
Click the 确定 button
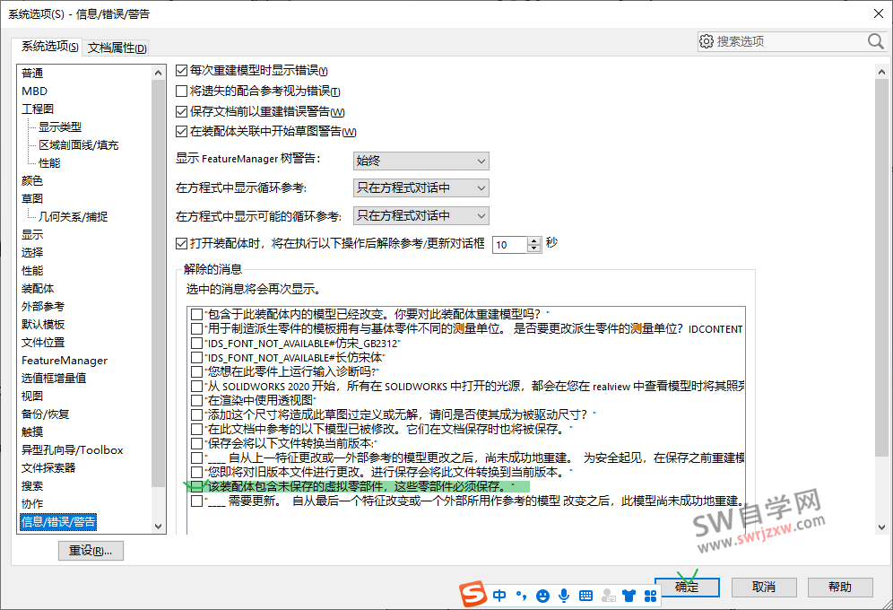coord(687,587)
